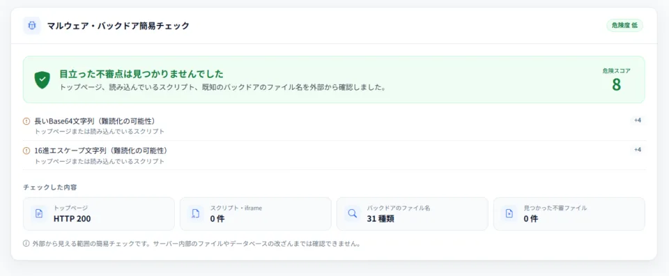Click the 31 種類 value
Viewport: 669px width, 276px height.
point(380,219)
